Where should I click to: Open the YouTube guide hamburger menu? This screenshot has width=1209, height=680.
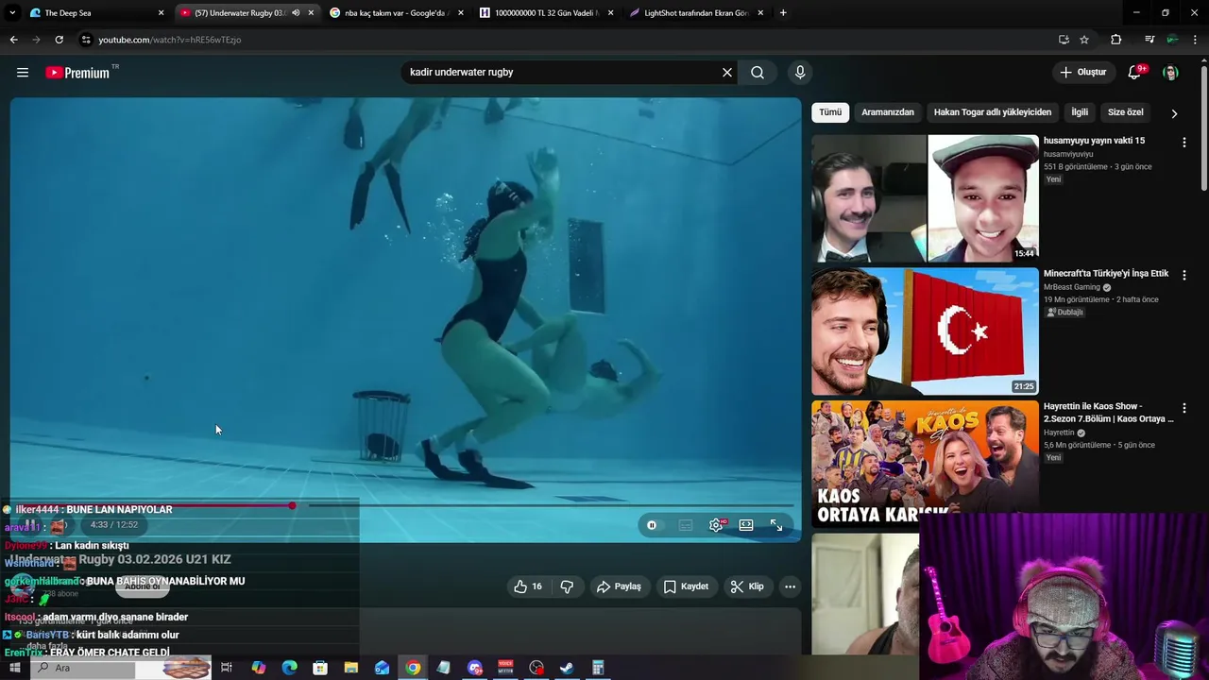pos(23,73)
